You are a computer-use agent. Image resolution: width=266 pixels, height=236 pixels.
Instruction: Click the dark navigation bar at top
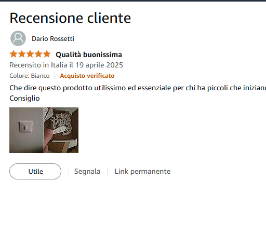pos(133,1)
